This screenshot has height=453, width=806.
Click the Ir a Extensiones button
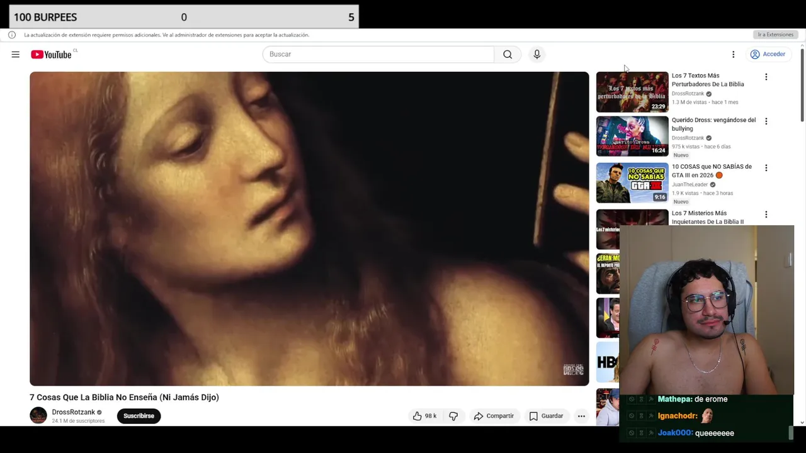coord(775,35)
